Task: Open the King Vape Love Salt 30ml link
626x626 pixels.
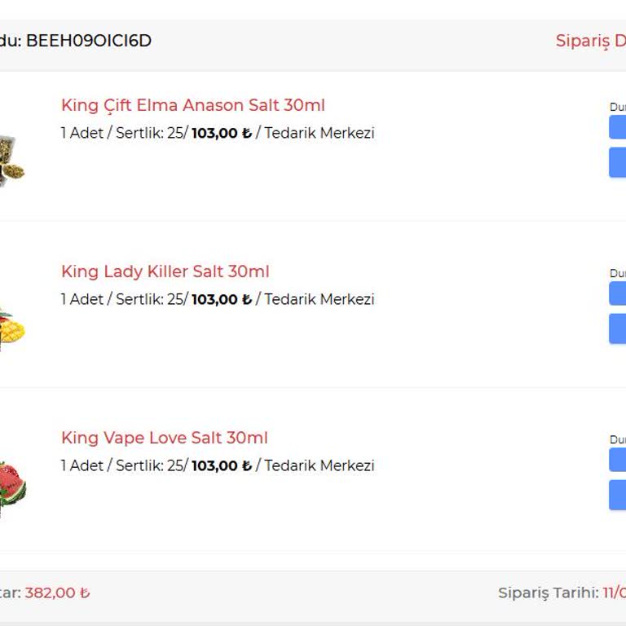Action: tap(164, 439)
